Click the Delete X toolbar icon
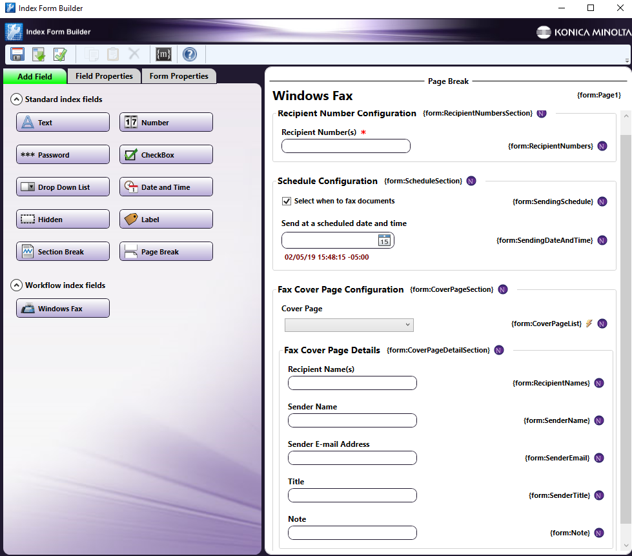The width and height of the screenshot is (632, 556). (x=134, y=54)
